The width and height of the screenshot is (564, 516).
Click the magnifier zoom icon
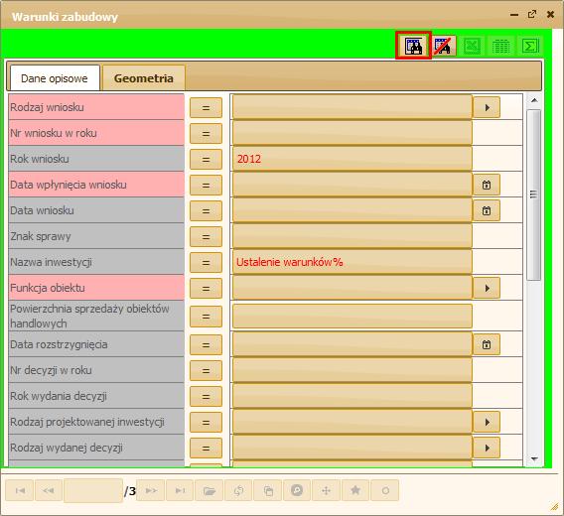[x=297, y=490]
